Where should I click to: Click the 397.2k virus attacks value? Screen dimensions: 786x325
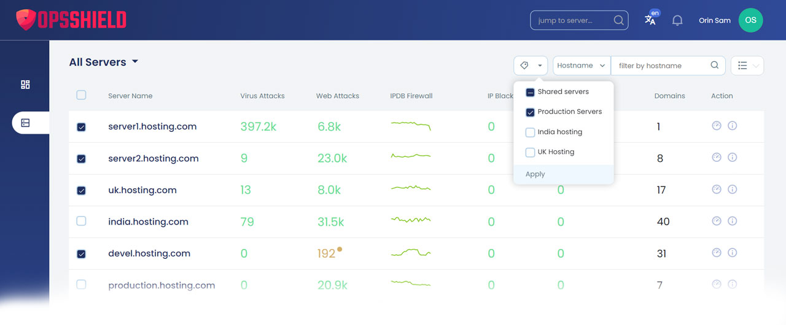click(x=259, y=126)
